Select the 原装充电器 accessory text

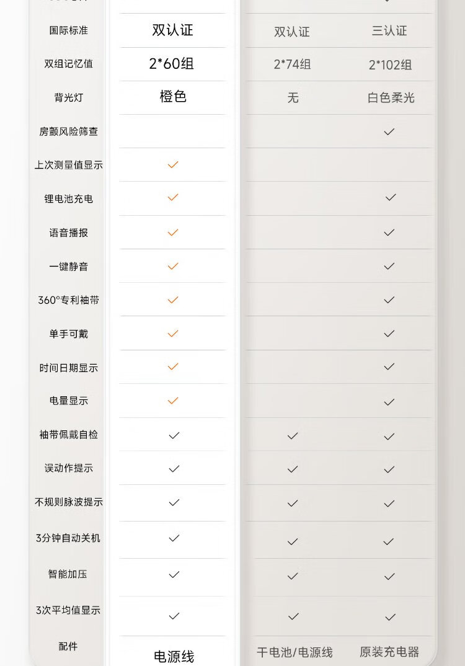pyautogui.click(x=389, y=652)
